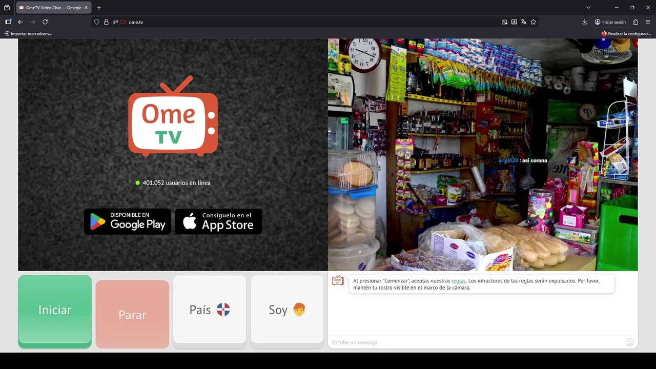Click the OmeTV television logo

(173, 115)
